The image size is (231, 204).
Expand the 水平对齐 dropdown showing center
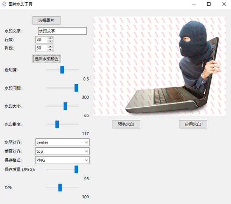tap(62, 142)
